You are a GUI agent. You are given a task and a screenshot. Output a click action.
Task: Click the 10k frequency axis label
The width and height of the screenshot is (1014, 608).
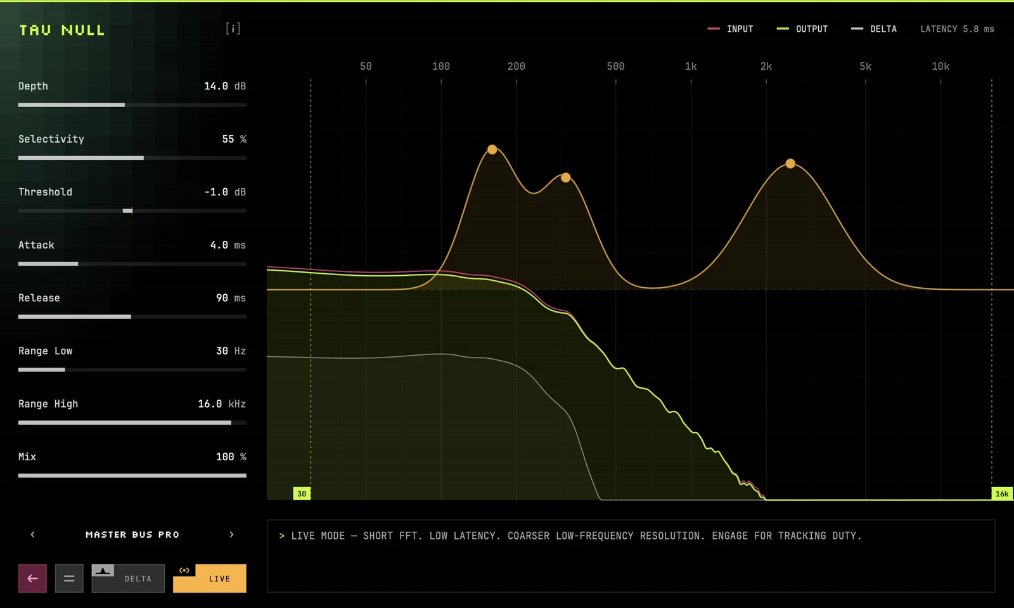(x=940, y=66)
